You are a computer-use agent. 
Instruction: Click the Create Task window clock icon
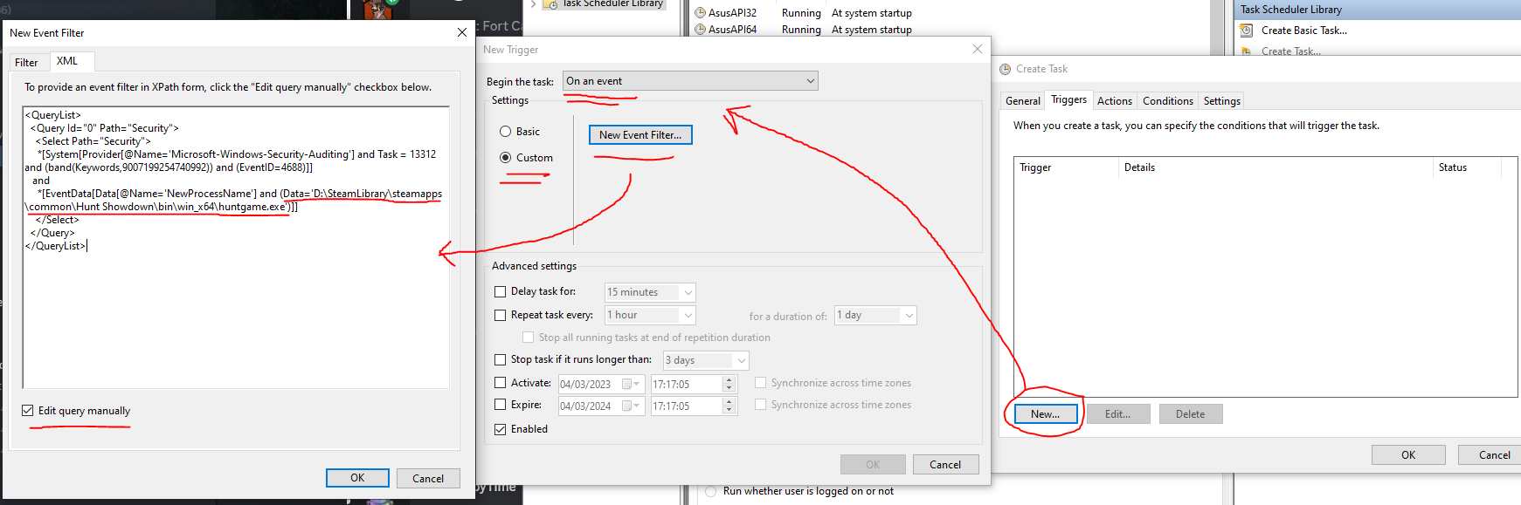point(1006,69)
